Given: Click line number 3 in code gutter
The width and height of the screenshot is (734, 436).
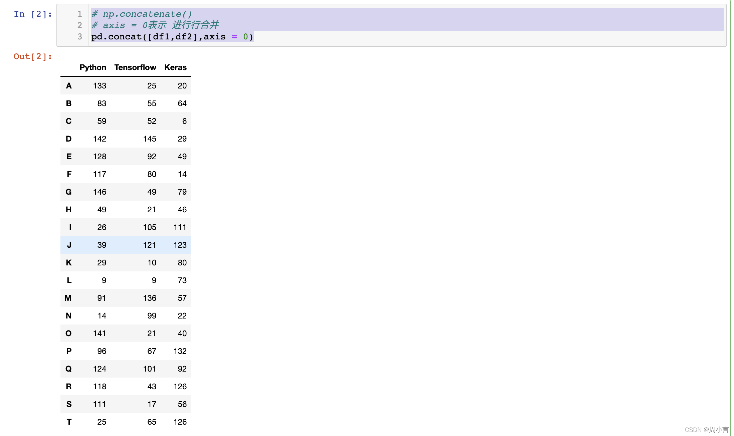Looking at the screenshot, I should (x=80, y=36).
